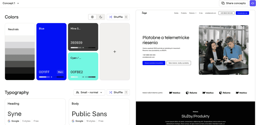The image size is (256, 125).
Task: Open the Body font Public Sans card
Action: [x=99, y=112]
